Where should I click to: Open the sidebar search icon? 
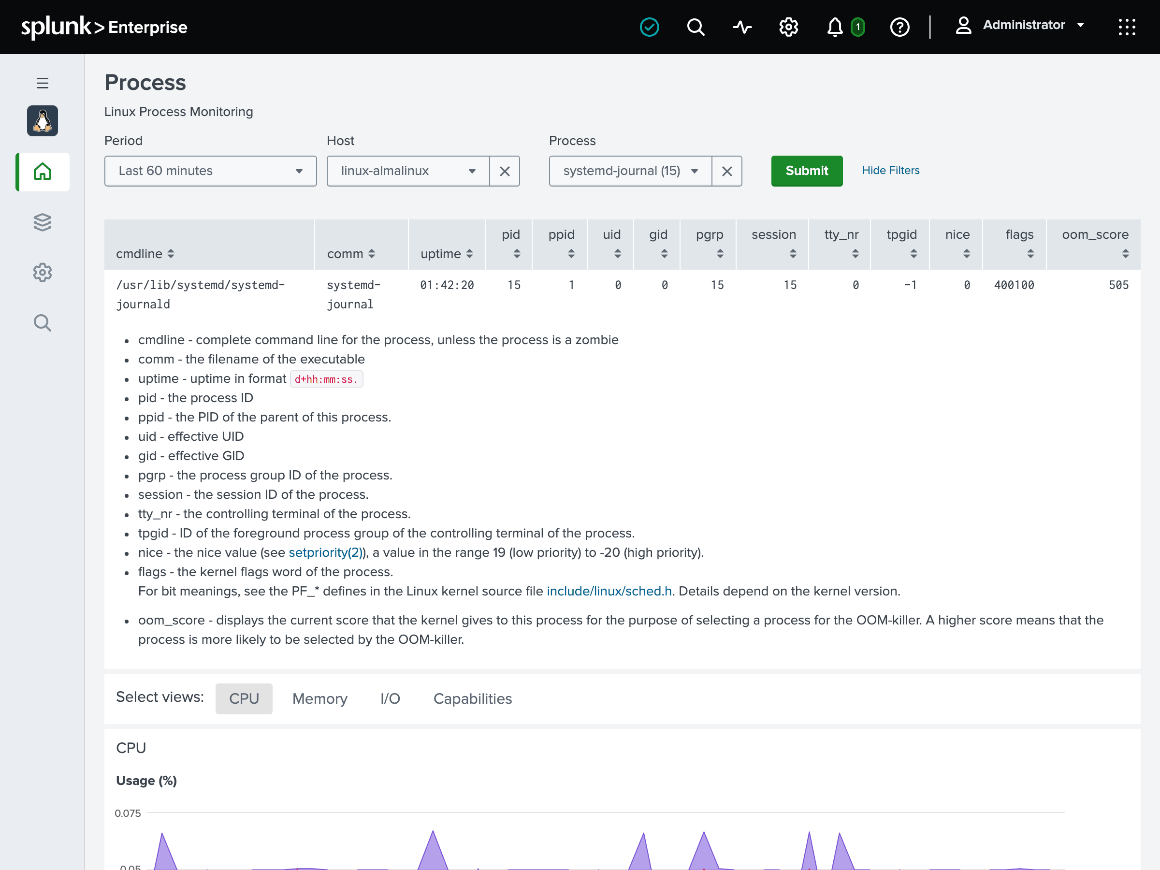tap(43, 323)
